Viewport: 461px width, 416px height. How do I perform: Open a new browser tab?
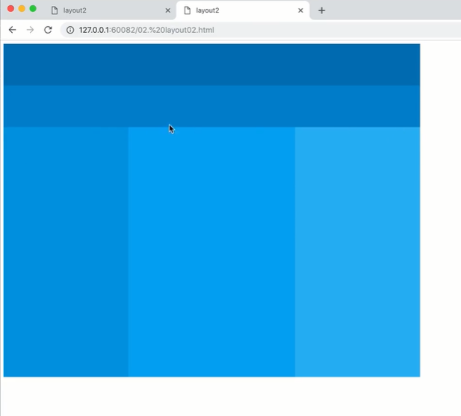(x=321, y=10)
